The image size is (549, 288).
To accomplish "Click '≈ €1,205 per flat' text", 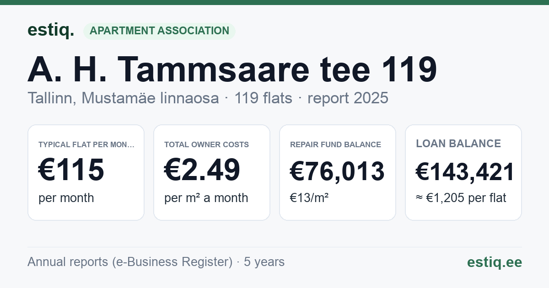I will 461,198.
